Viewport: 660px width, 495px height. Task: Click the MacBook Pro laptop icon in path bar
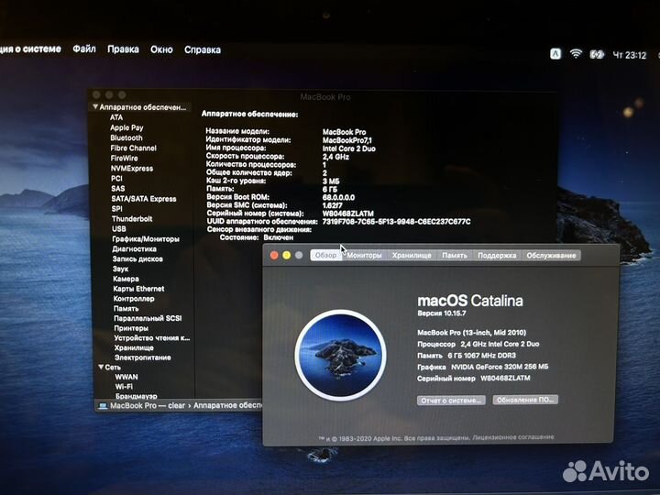(x=103, y=406)
